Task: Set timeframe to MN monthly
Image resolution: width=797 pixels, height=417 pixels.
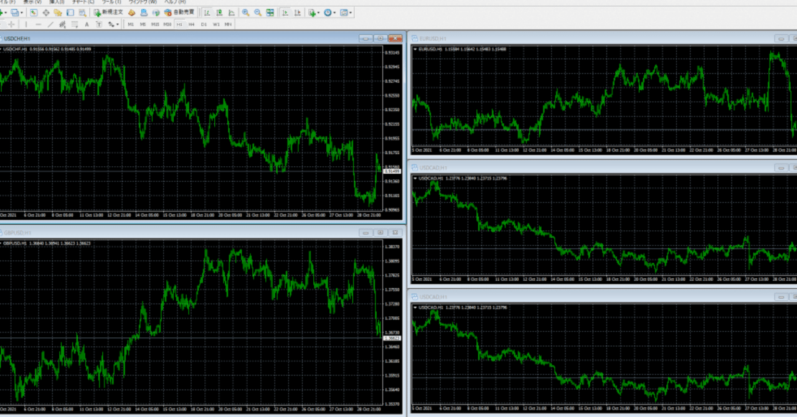Action: 228,24
